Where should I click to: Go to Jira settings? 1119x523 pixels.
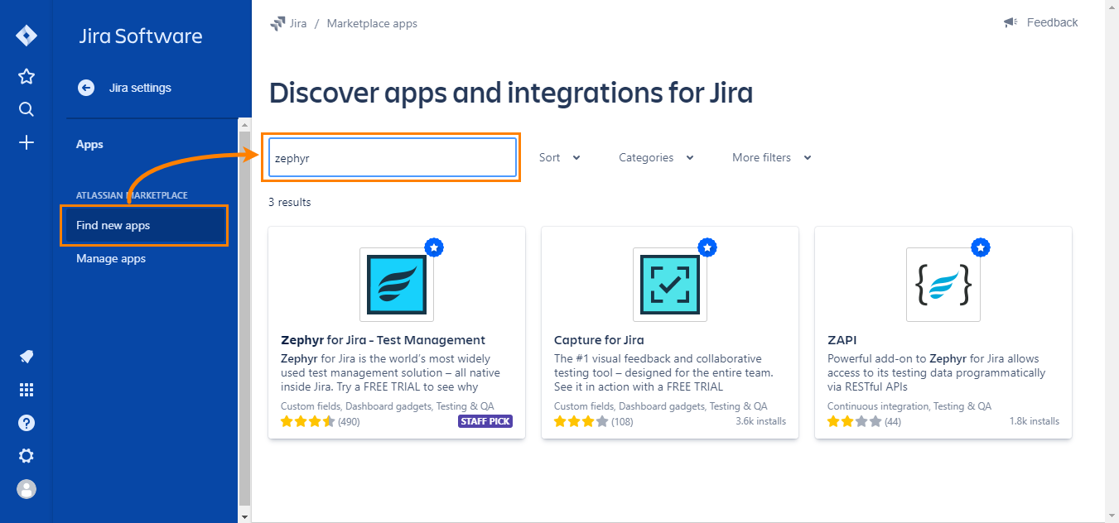140,88
